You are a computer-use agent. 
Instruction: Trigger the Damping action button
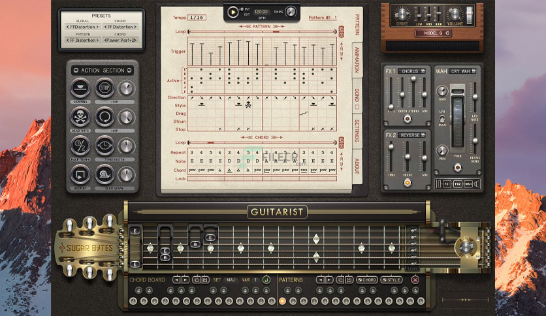80,87
